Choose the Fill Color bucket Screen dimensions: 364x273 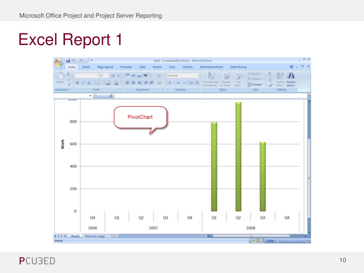click(108, 83)
